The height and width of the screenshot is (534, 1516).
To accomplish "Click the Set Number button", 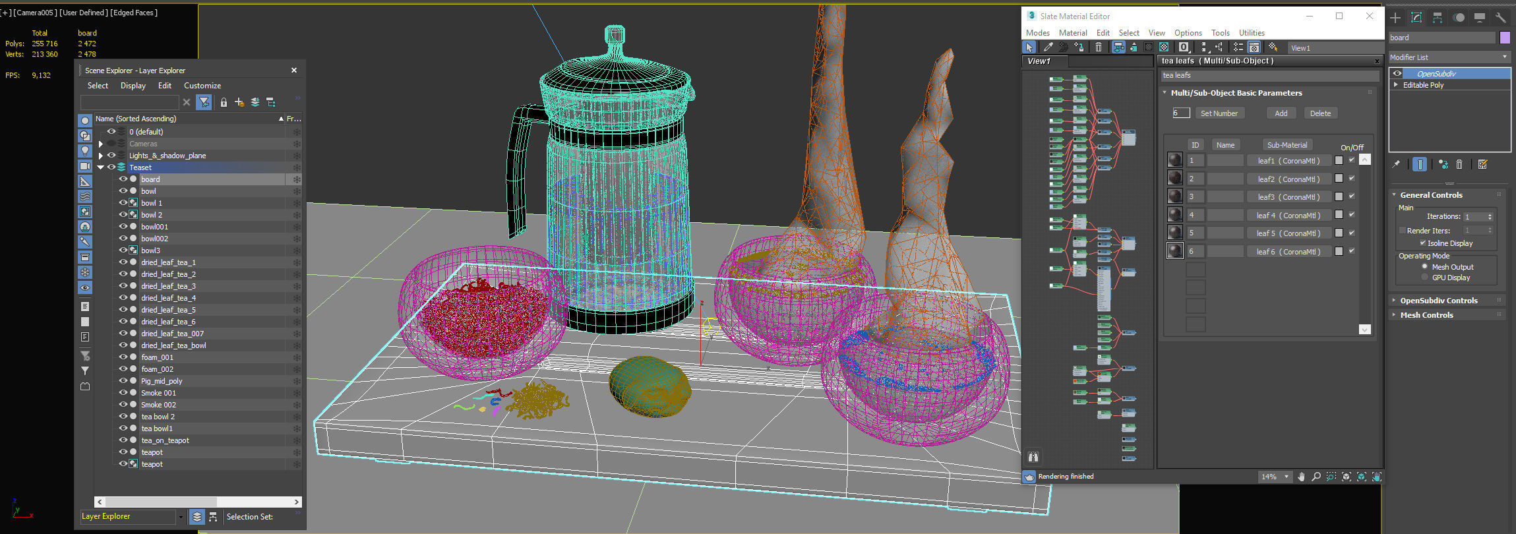I will click(x=1219, y=113).
